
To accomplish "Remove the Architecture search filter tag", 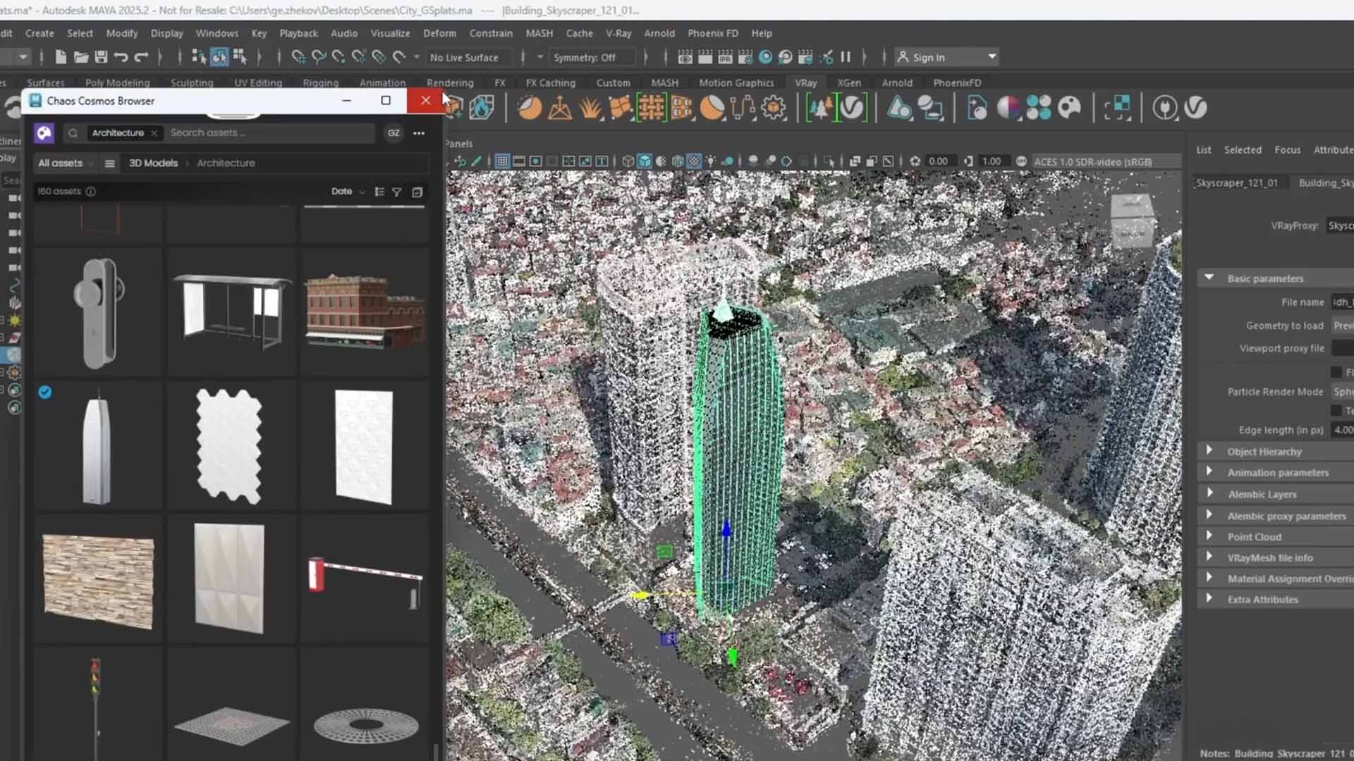I will [154, 133].
